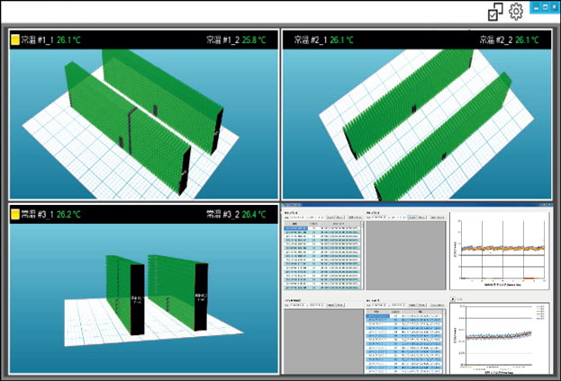This screenshot has height=381, width=561.
Task: Click the black end panel of rack #3_2
Action: click(201, 297)
